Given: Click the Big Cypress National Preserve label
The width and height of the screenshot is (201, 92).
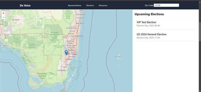Looking at the screenshot, I should (x=32, y=46).
